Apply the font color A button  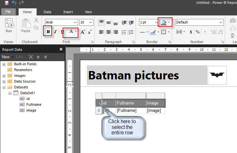coord(71,31)
